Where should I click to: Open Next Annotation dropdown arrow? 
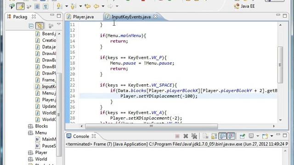tap(67, 6)
